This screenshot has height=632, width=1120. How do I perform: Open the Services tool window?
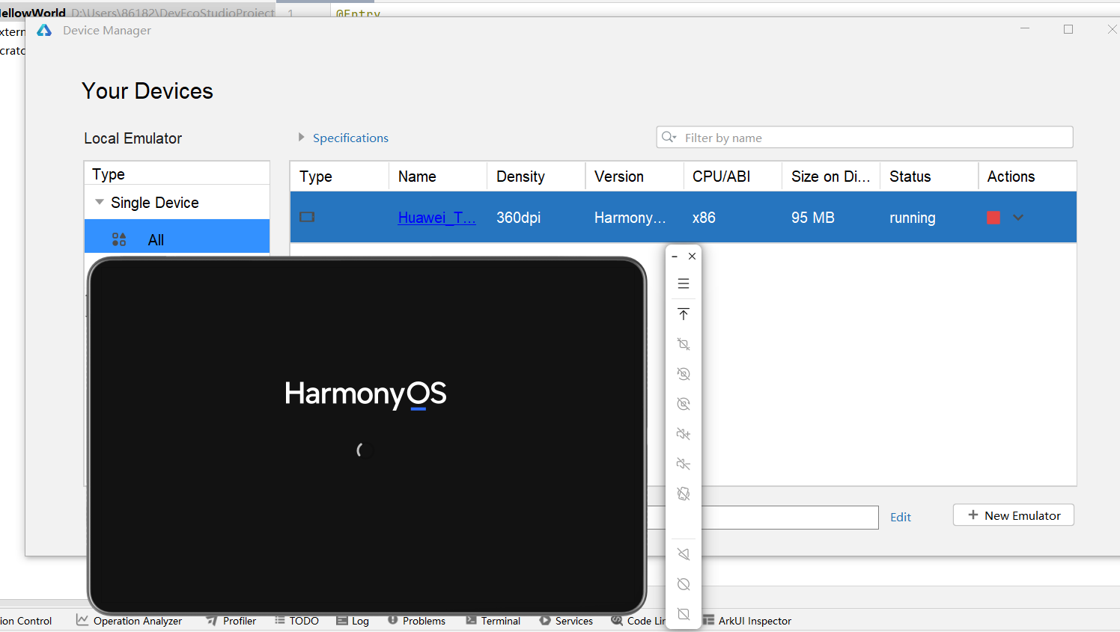coord(566,621)
